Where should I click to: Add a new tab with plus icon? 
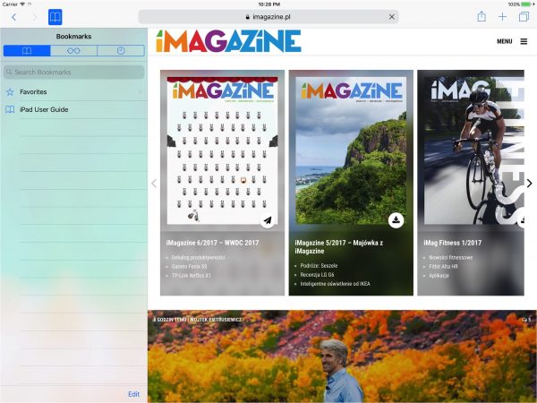pyautogui.click(x=502, y=17)
